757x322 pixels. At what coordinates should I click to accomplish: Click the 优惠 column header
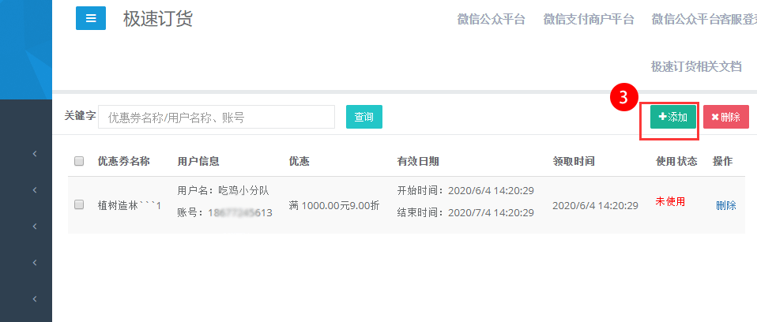299,162
